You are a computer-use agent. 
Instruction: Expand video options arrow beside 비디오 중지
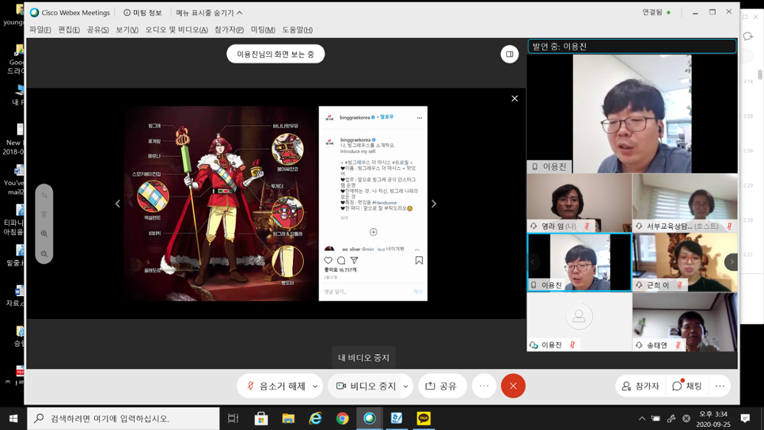(406, 386)
